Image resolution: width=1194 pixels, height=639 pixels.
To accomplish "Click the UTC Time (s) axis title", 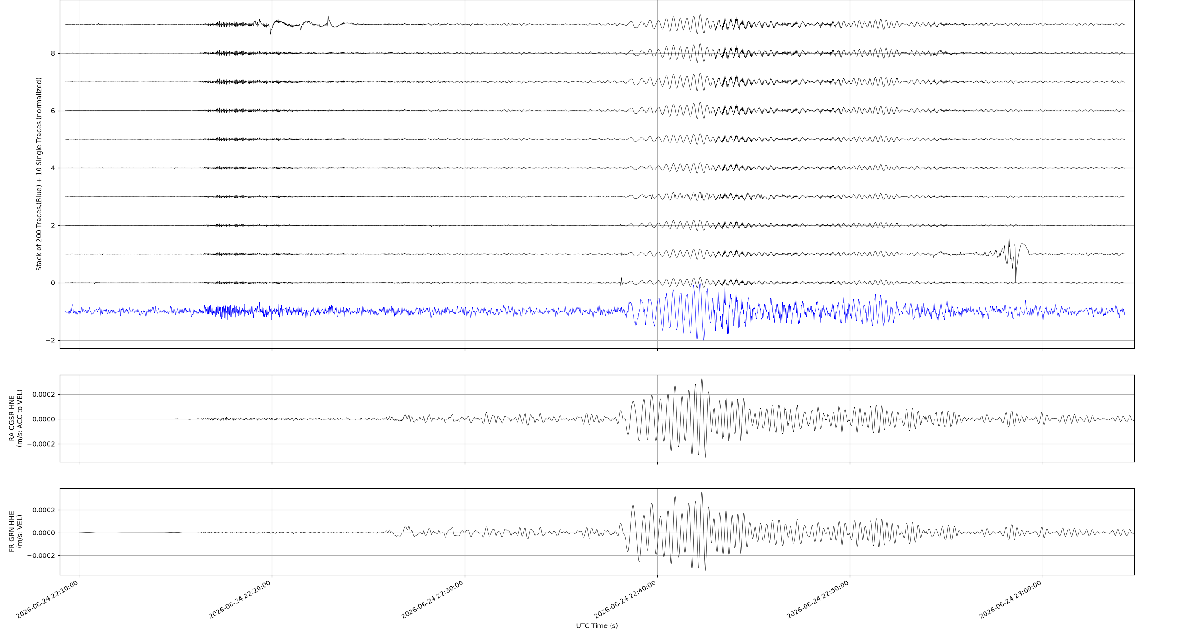I will point(597,625).
